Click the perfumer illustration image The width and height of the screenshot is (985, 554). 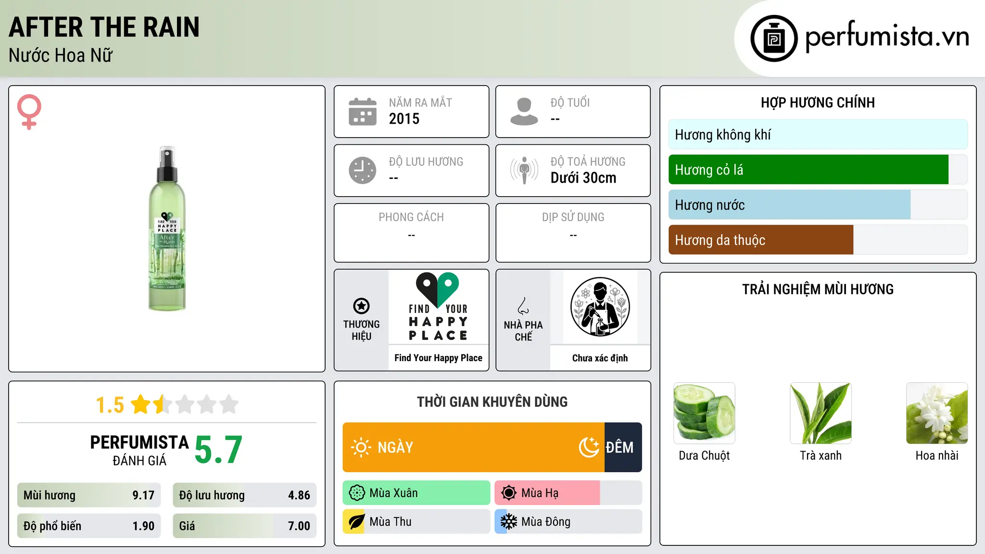click(600, 307)
